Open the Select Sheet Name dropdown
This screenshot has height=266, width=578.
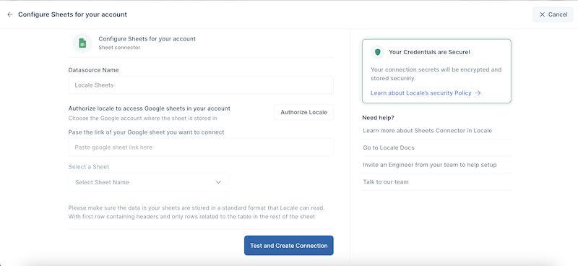[x=150, y=182]
